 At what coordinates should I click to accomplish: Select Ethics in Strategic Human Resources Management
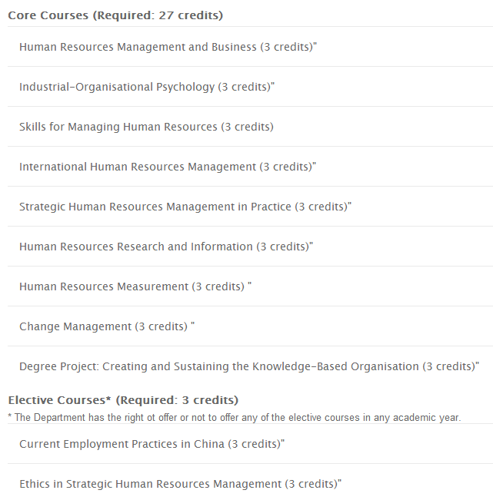pos(151,484)
